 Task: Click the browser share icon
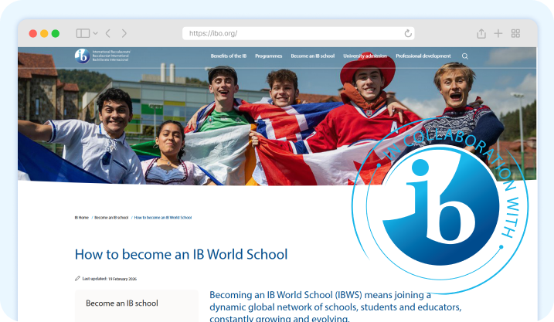(481, 33)
